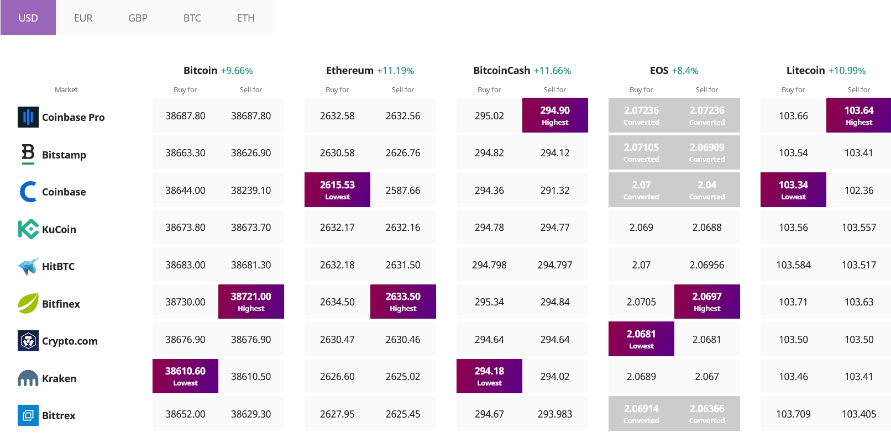Click Bitfinex Bitcoin highest sell price 38721.00
Viewport: 891px width, 433px height.
tap(251, 302)
